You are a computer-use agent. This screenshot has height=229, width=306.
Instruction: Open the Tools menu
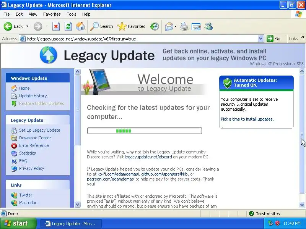tap(72, 14)
